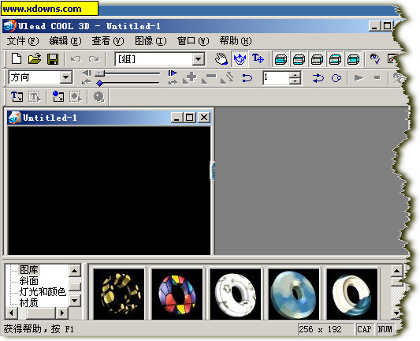
Task: Click the category tree scroll left arrow
Action: (x=11, y=313)
